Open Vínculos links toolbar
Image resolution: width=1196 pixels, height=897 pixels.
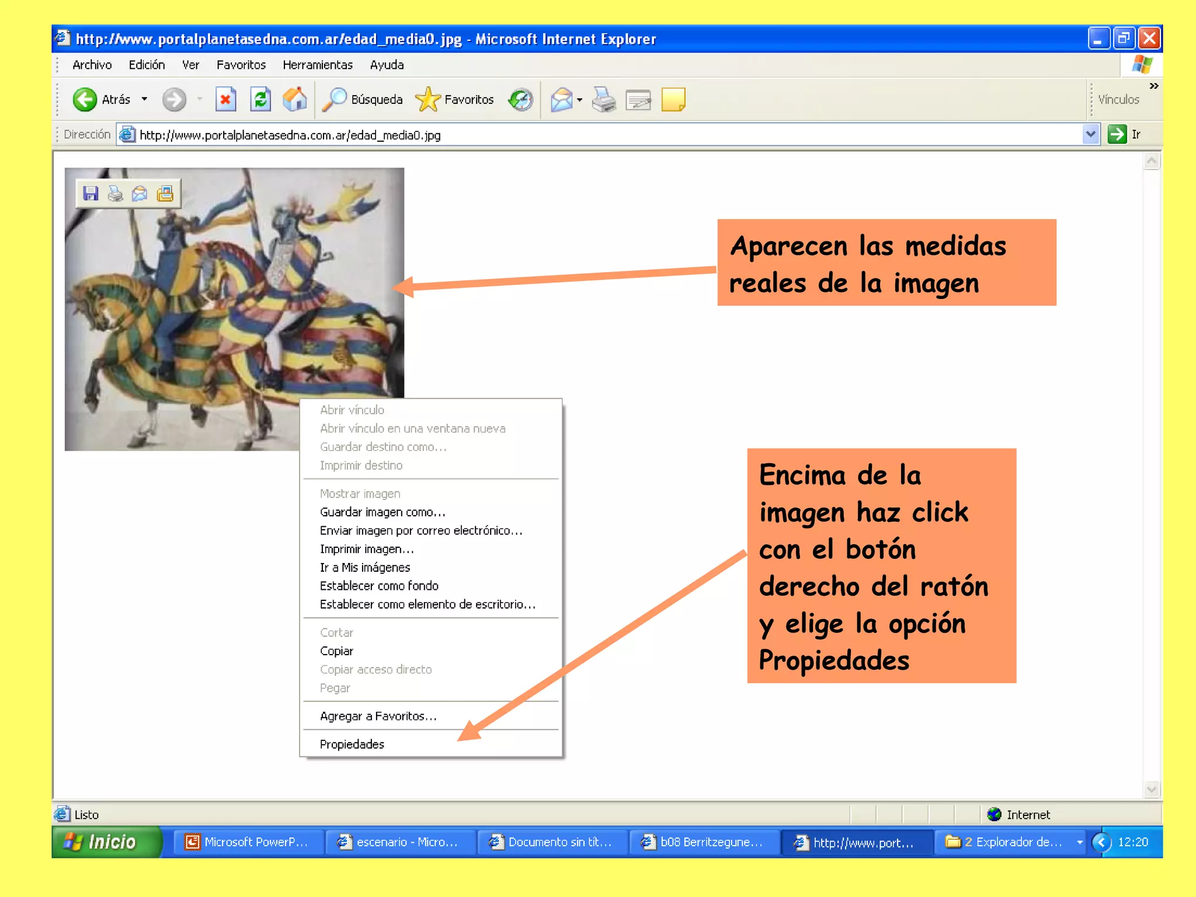pyautogui.click(x=1118, y=100)
